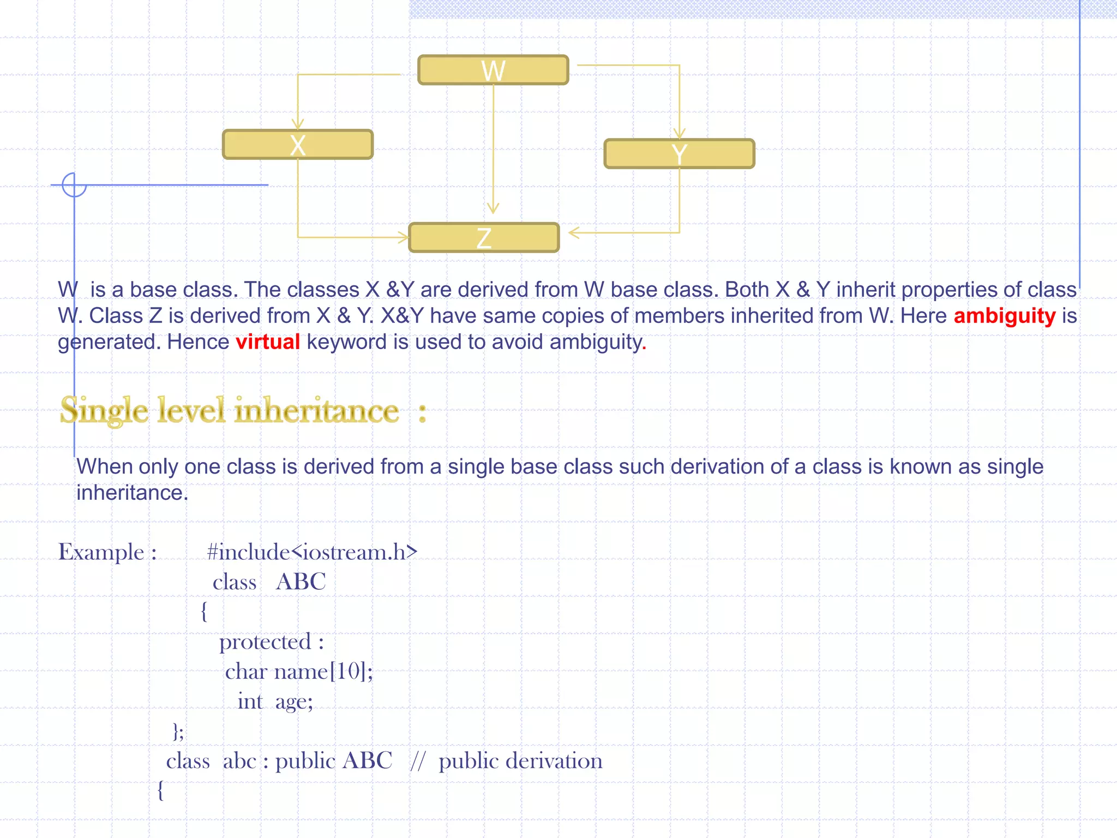
Task: Click the X class box
Action: coord(298,145)
